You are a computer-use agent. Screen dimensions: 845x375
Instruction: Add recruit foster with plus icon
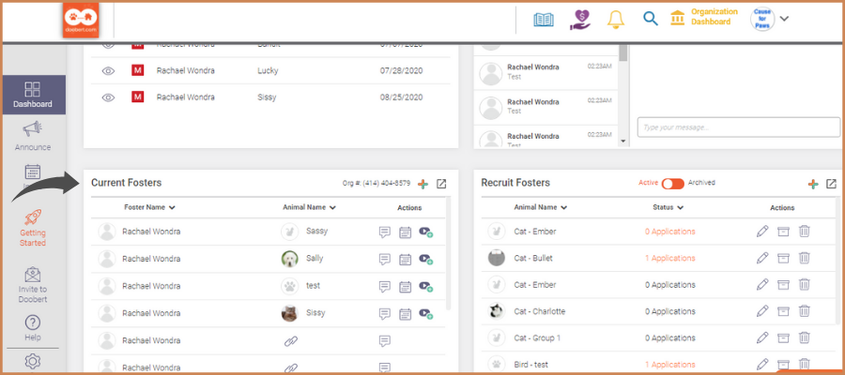[x=813, y=184]
